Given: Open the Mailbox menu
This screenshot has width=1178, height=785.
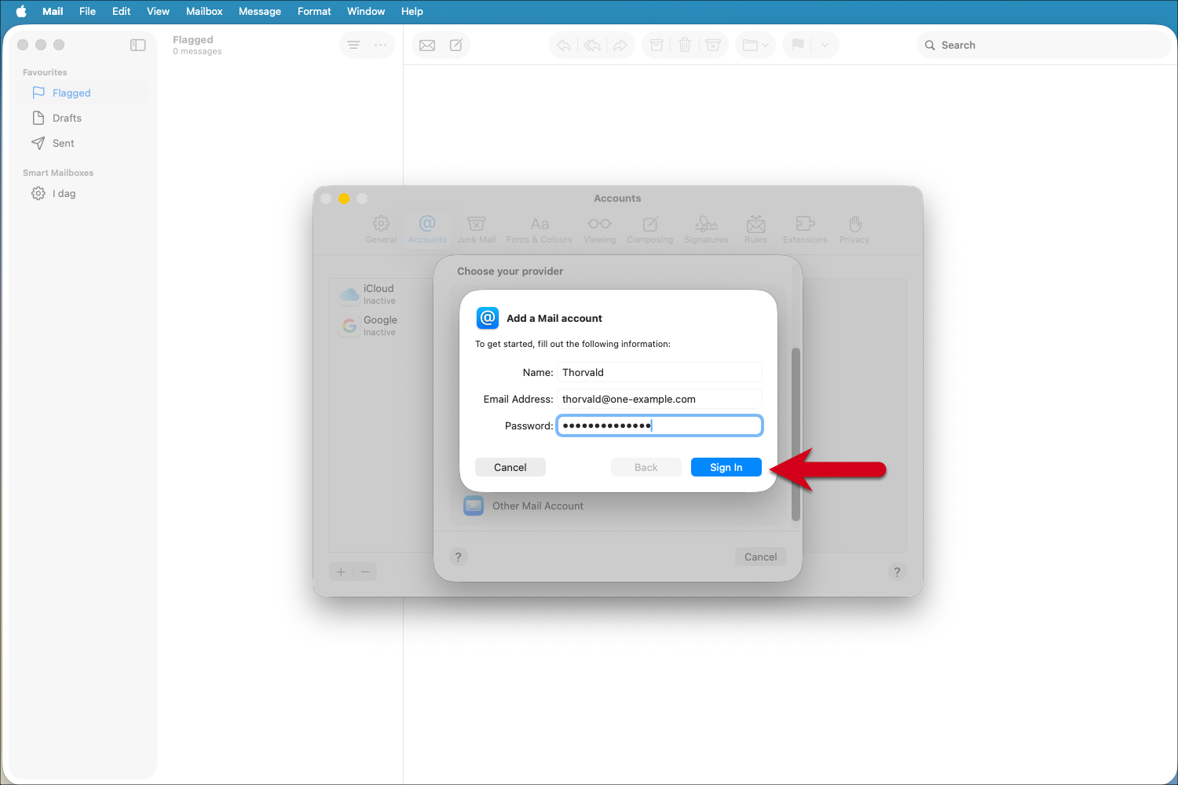Looking at the screenshot, I should pos(204,11).
